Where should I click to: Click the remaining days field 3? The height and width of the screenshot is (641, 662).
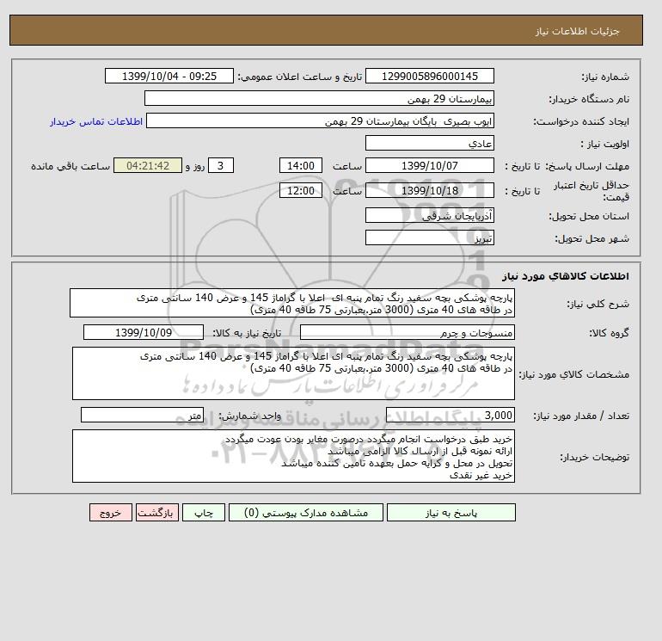coord(220,166)
